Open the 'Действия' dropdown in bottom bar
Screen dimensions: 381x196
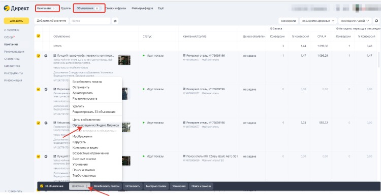pos(80,186)
